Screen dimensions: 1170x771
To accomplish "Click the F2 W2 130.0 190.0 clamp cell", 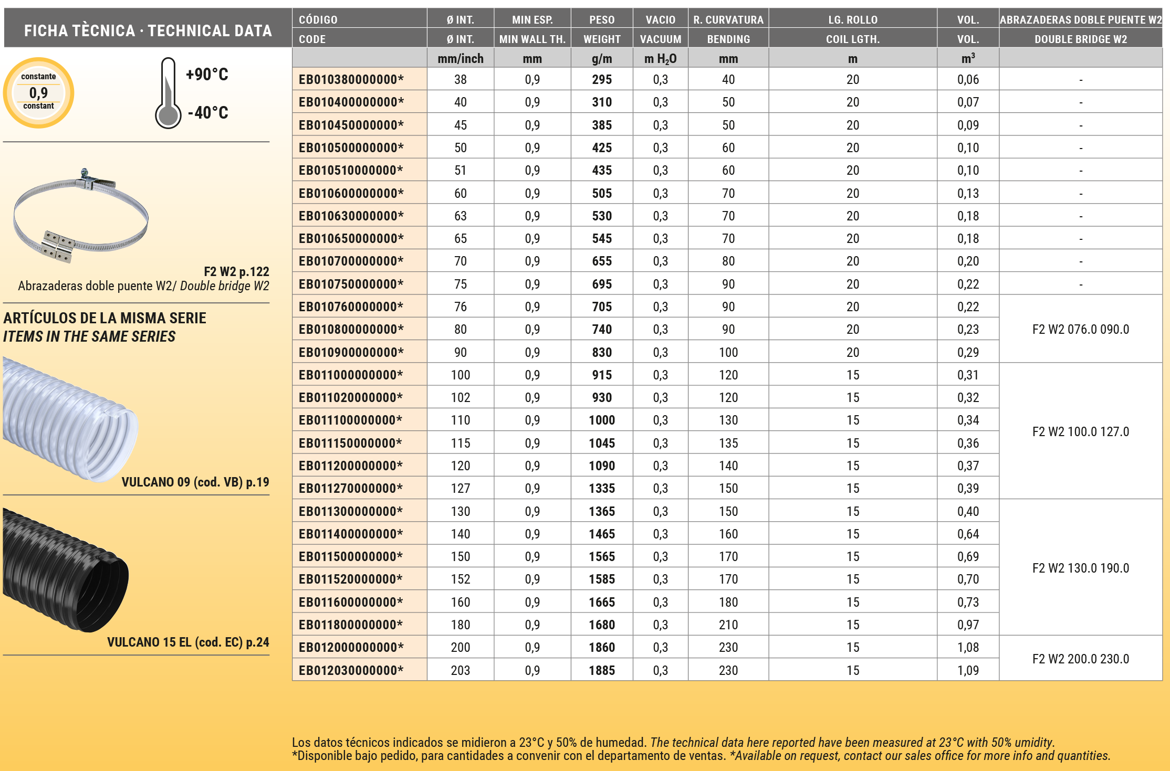I will (1080, 568).
